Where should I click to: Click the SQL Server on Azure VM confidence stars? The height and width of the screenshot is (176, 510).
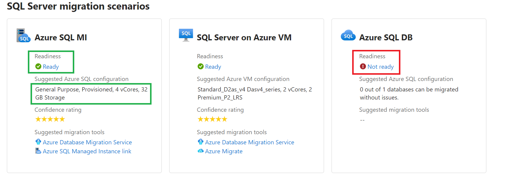coord(212,119)
